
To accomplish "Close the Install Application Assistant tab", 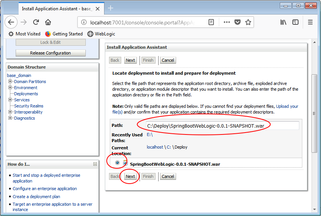I will pyautogui.click(x=98, y=9).
